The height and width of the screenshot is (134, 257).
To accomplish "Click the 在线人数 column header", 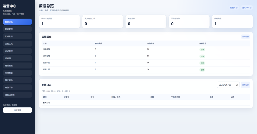I will [x=98, y=43].
